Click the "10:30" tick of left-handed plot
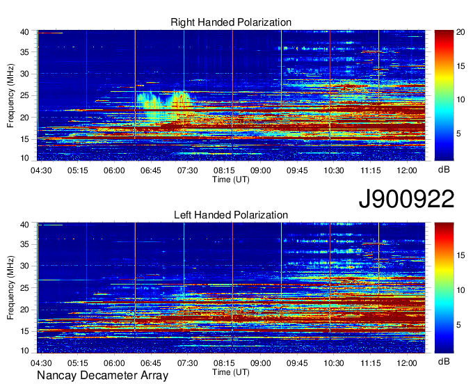The width and height of the screenshot is (473, 384). pyautogui.click(x=334, y=362)
